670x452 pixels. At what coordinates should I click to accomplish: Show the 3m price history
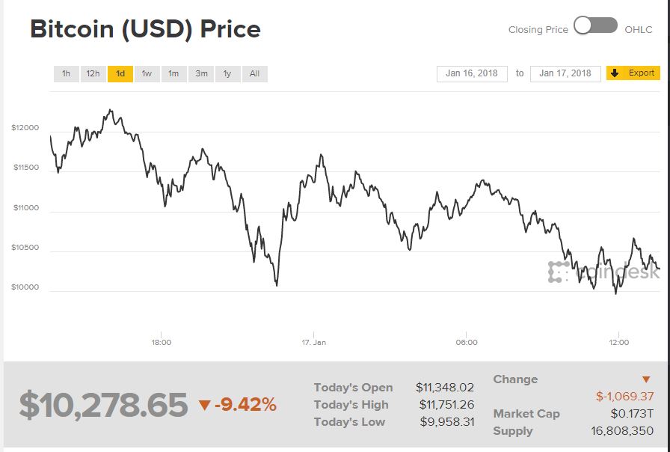click(x=201, y=73)
